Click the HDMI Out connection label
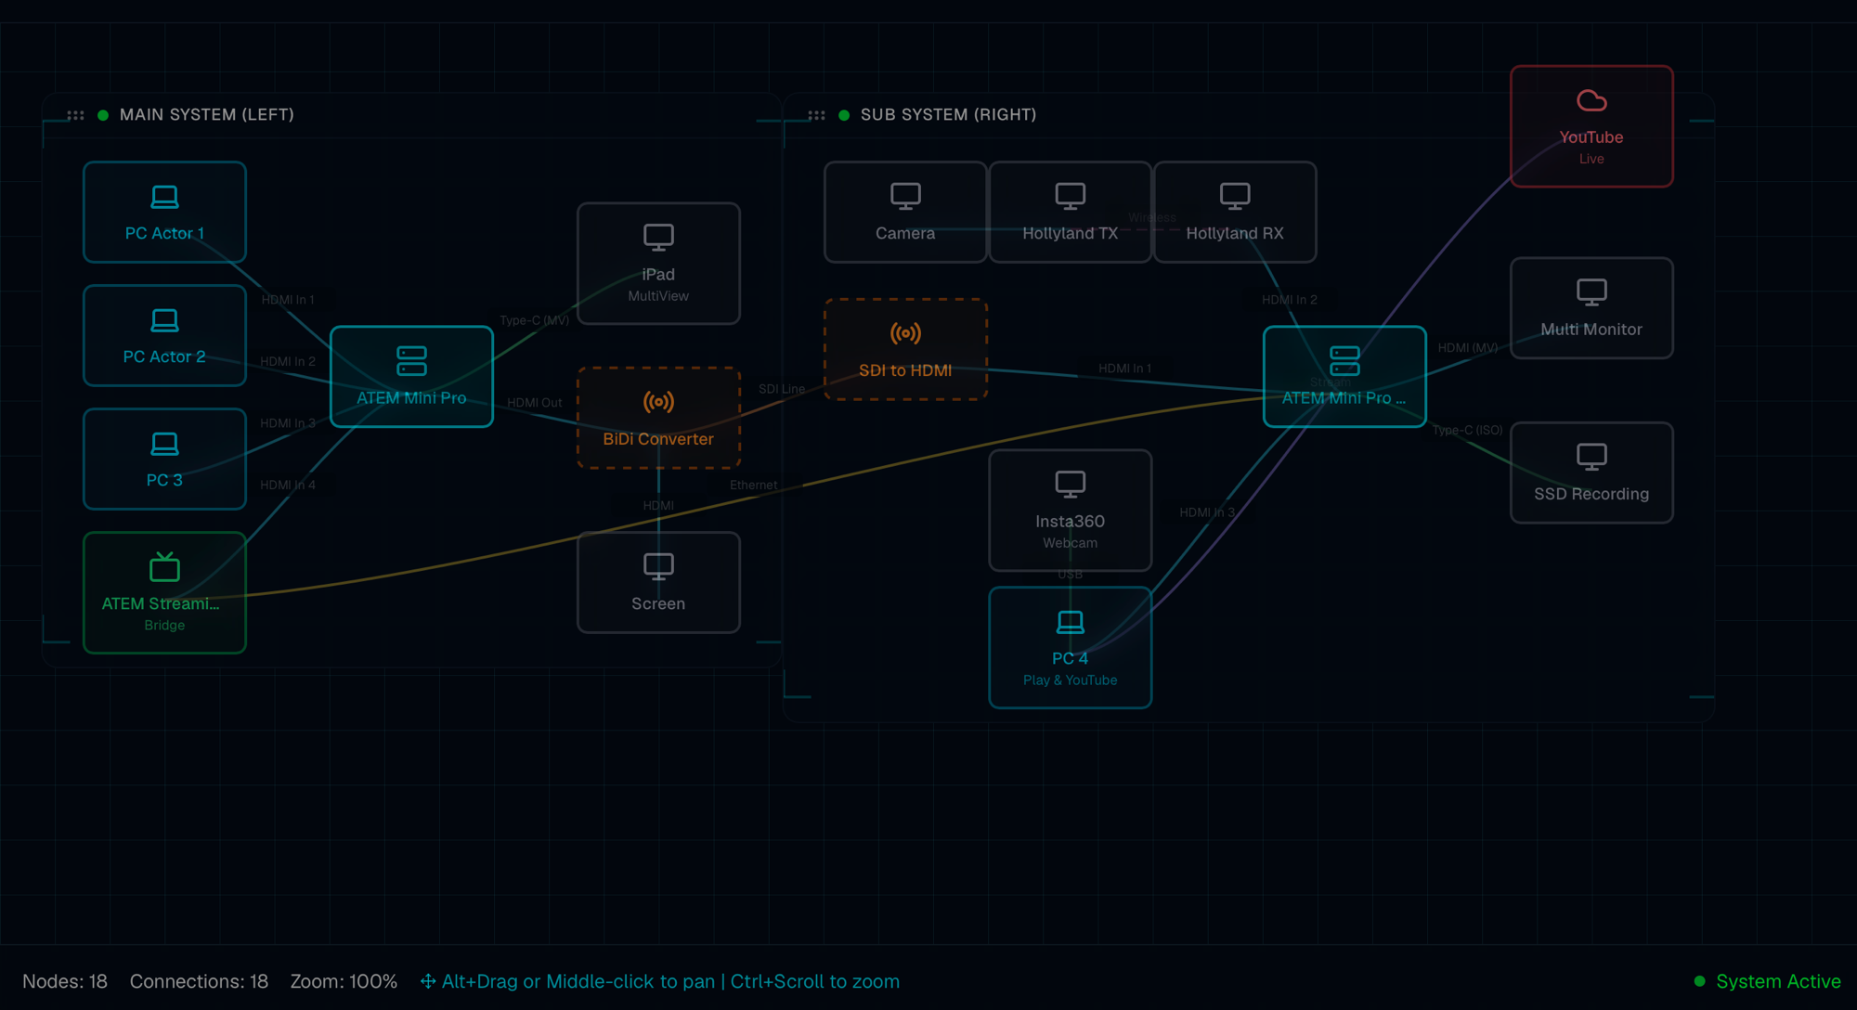Screen dimensions: 1857x1010 pos(535,403)
